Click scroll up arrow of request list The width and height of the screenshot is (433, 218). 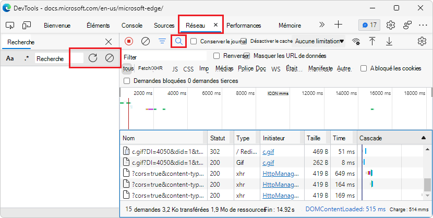click(x=427, y=149)
